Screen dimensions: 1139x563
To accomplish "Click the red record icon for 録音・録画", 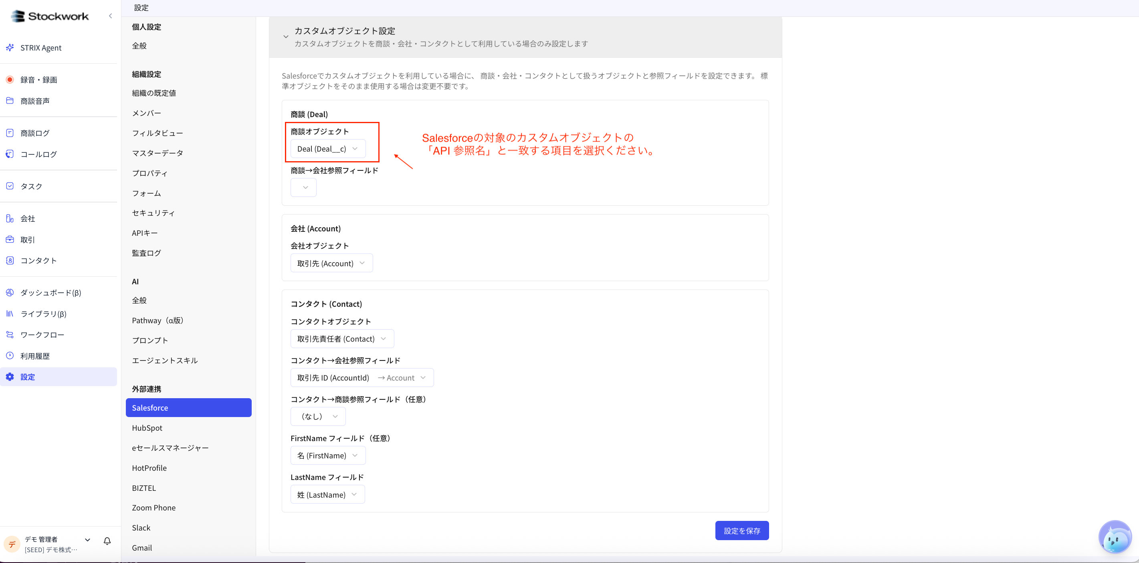I will point(10,80).
